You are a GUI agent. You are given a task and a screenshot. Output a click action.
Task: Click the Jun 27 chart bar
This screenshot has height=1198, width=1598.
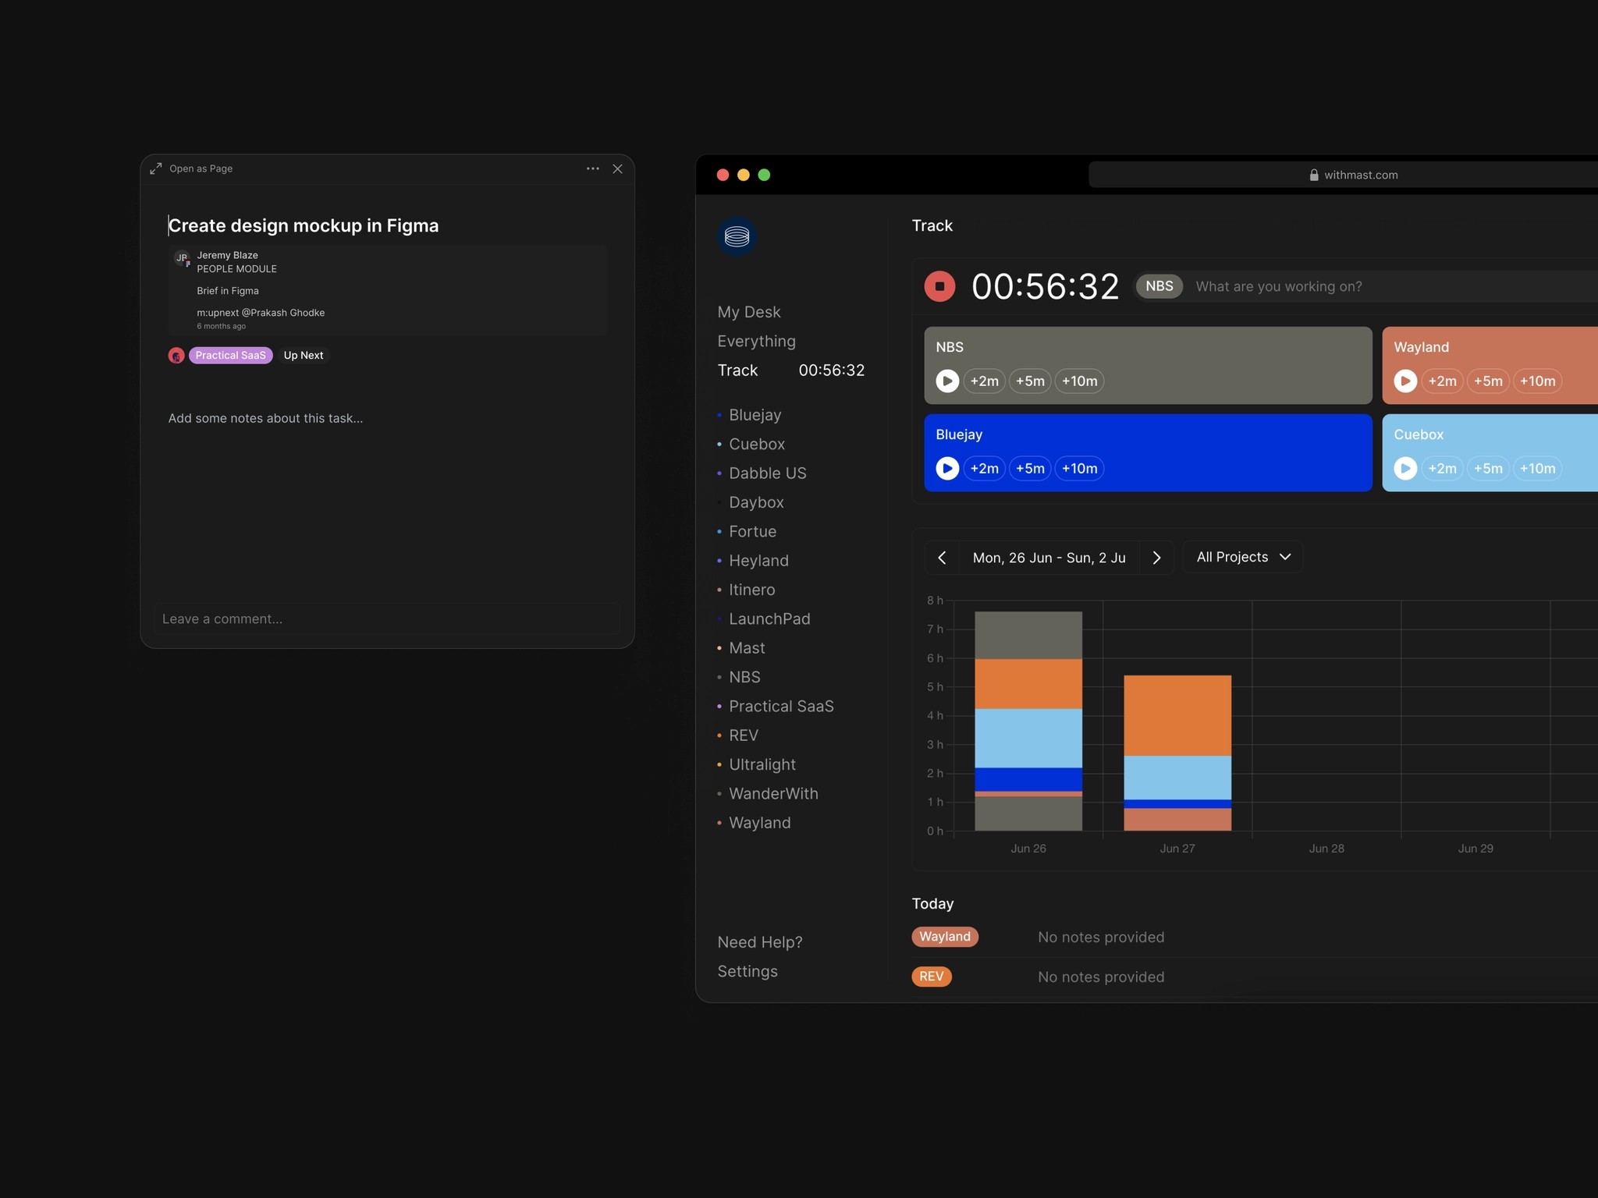click(1177, 753)
